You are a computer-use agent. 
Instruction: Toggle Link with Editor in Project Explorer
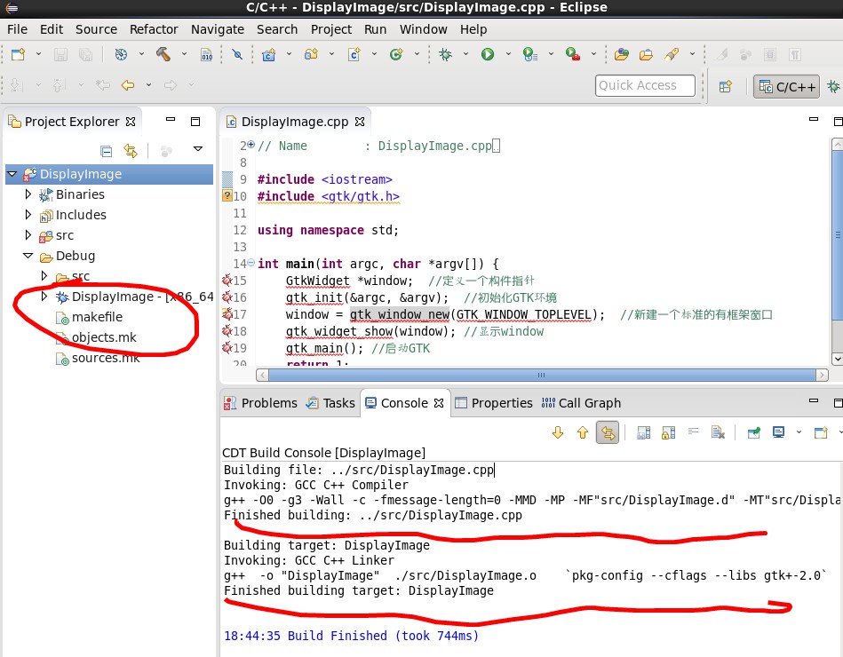(131, 150)
